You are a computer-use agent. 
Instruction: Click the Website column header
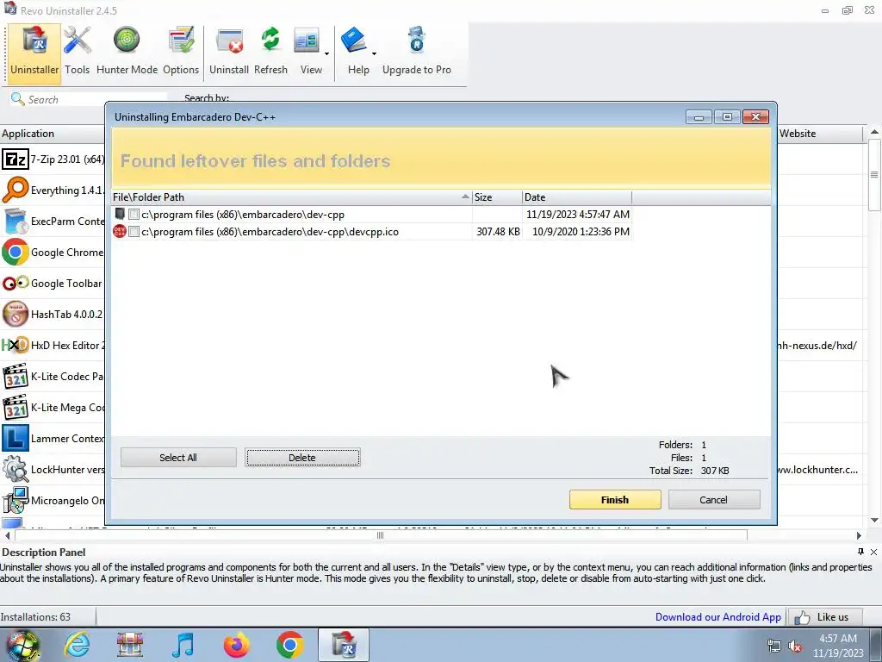click(820, 134)
